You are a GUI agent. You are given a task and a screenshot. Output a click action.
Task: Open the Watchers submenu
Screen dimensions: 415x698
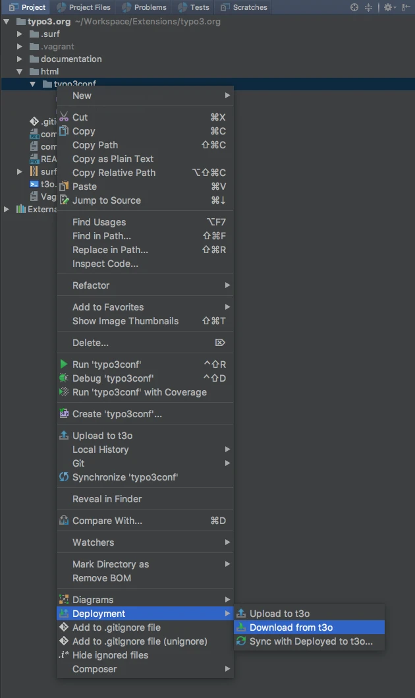tap(145, 542)
